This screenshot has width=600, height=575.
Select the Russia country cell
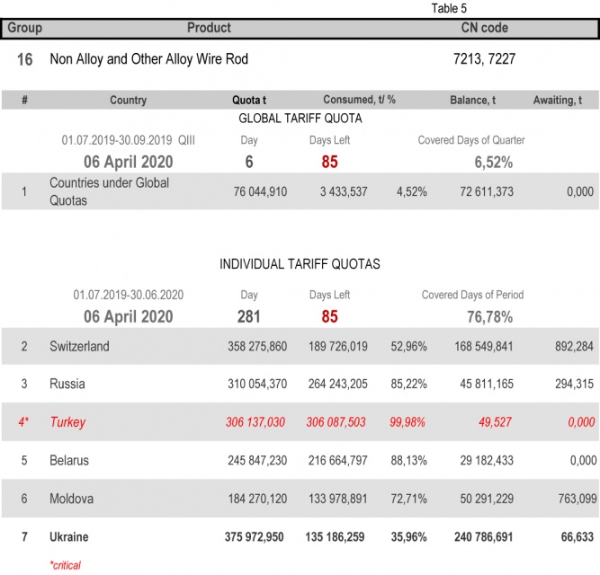click(x=67, y=384)
